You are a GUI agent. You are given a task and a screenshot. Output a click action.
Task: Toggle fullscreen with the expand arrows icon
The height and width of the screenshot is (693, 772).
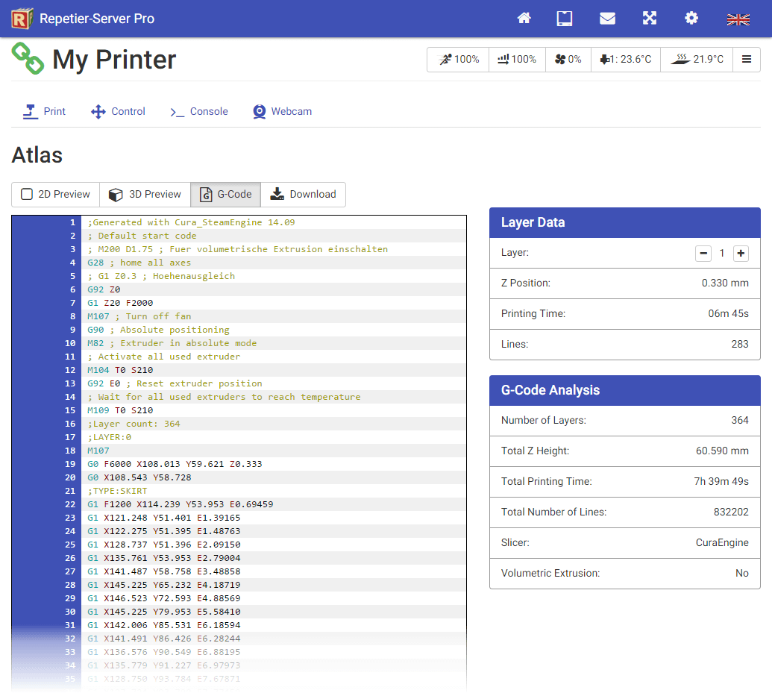[x=650, y=19]
